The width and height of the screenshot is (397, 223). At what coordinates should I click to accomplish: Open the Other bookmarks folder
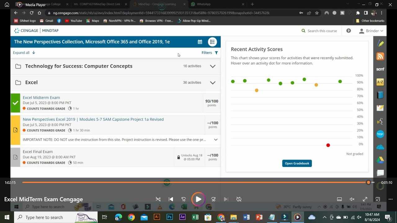[x=370, y=21]
